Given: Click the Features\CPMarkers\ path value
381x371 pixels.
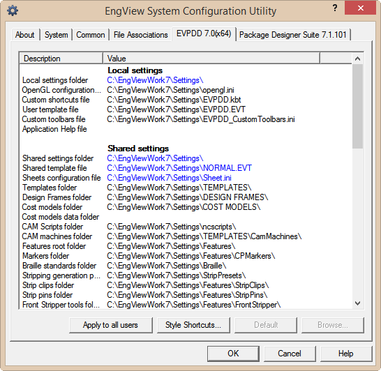Looking at the screenshot, I should (x=190, y=256).
